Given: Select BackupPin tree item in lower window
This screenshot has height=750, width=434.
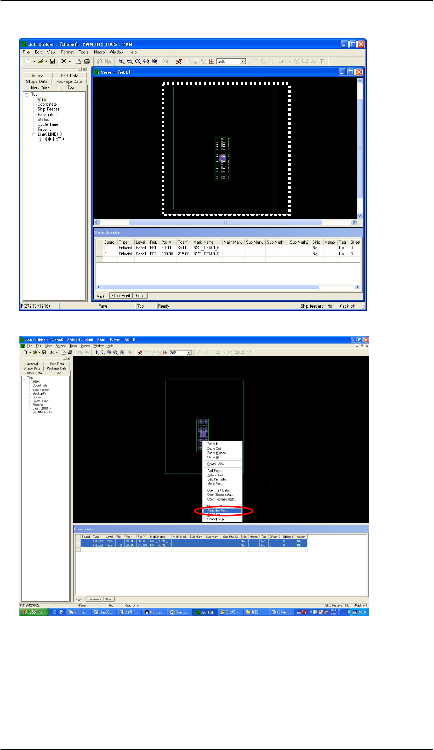Looking at the screenshot, I should coord(40,393).
